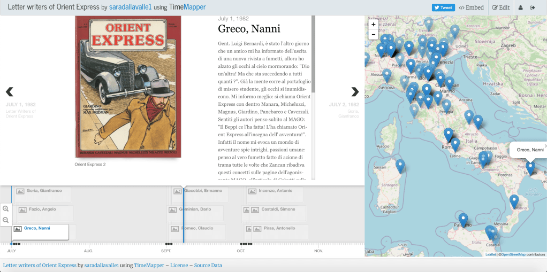Open the Source Data footer link
Screen dimensions: 547x272
tap(208, 265)
